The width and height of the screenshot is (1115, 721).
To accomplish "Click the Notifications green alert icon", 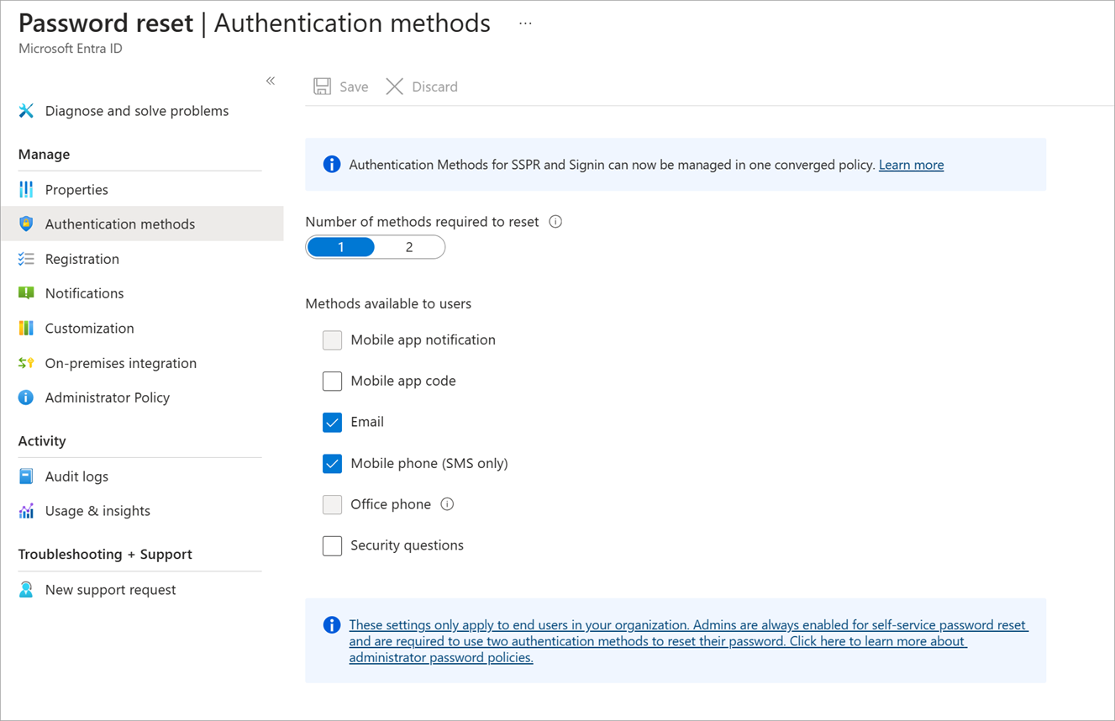I will click(26, 293).
